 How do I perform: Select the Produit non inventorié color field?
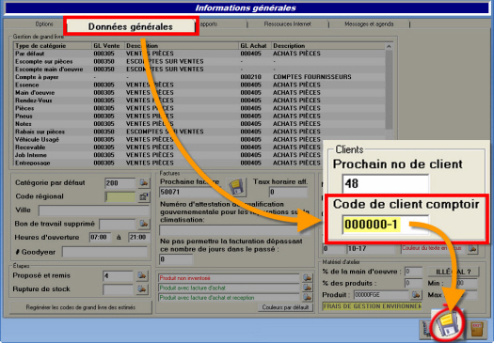pyautogui.click(x=229, y=278)
